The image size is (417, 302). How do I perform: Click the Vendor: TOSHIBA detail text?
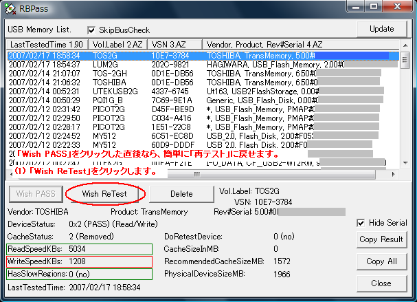pyautogui.click(x=38, y=212)
